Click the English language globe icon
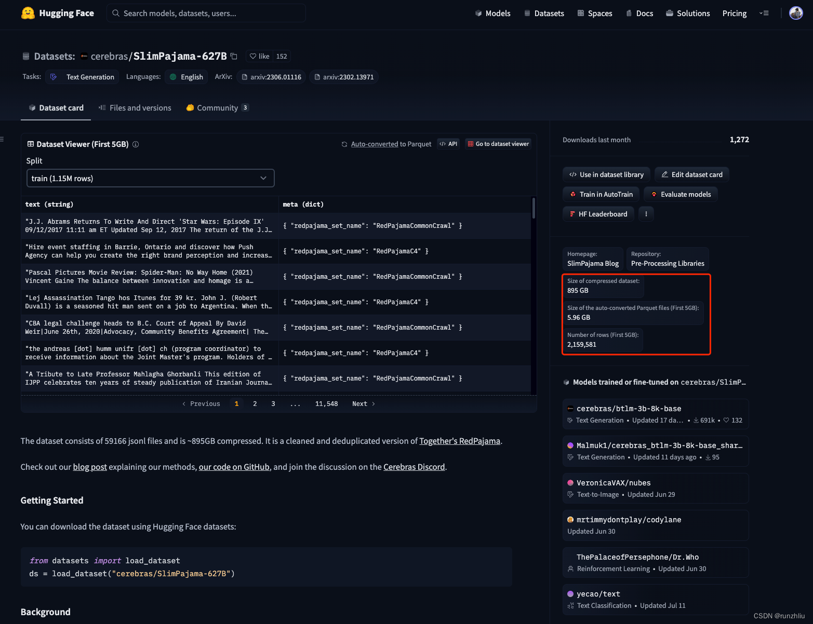The image size is (813, 624). (173, 77)
